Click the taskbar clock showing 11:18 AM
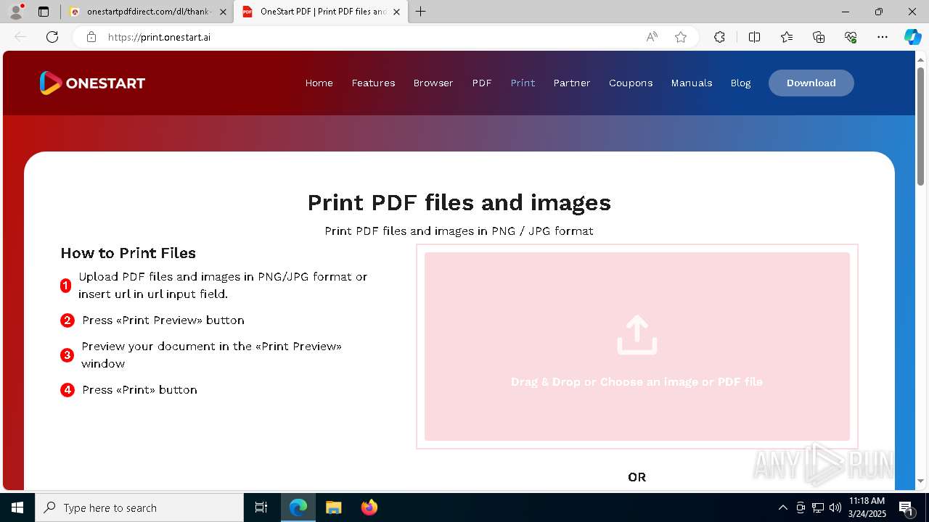Viewport: 929px width, 522px height. [867, 507]
